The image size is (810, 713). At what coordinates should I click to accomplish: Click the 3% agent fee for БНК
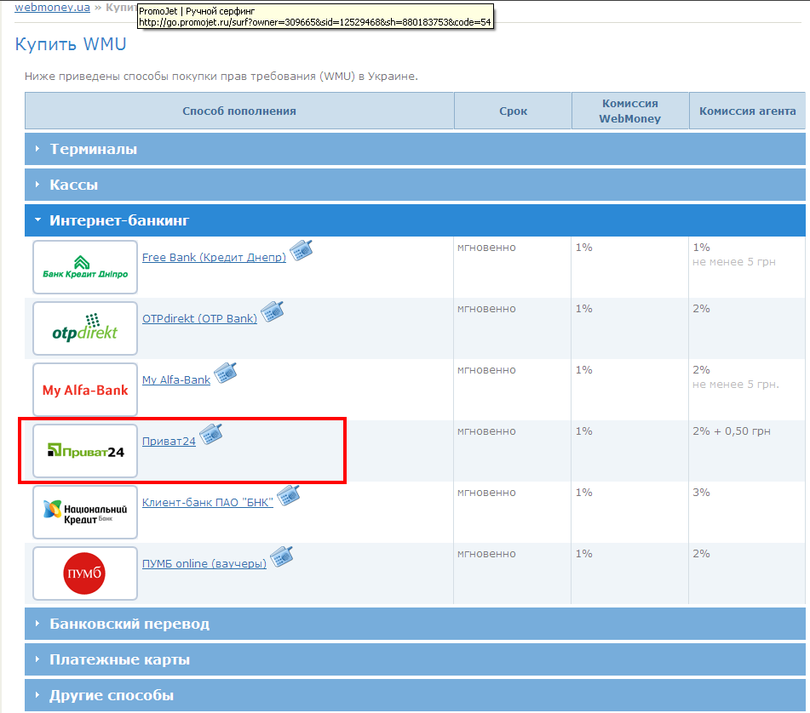701,493
